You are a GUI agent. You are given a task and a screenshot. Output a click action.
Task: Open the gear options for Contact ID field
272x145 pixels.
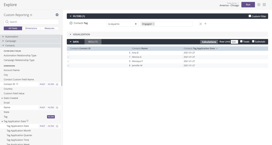tap(57, 84)
